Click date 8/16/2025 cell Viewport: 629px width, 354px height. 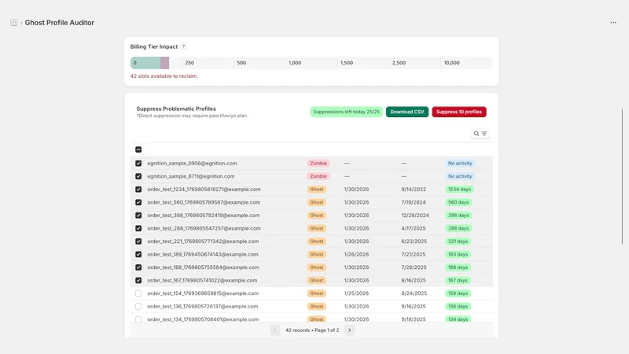(414, 280)
